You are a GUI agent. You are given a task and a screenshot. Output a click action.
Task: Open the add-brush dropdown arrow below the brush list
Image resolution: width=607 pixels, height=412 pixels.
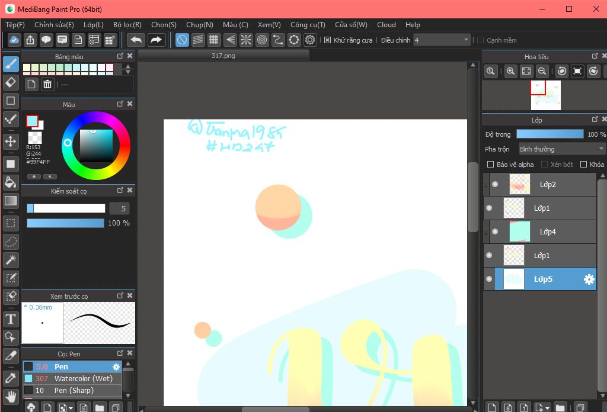click(71, 408)
